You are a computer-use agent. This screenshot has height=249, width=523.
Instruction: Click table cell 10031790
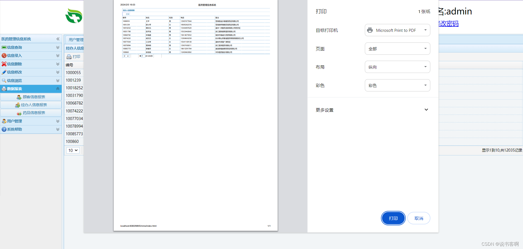pos(74,96)
